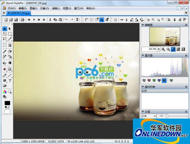Toggle the blue channel histogram button
Image resolution: width=190 pixels, height=144 pixels.
[x=159, y=80]
